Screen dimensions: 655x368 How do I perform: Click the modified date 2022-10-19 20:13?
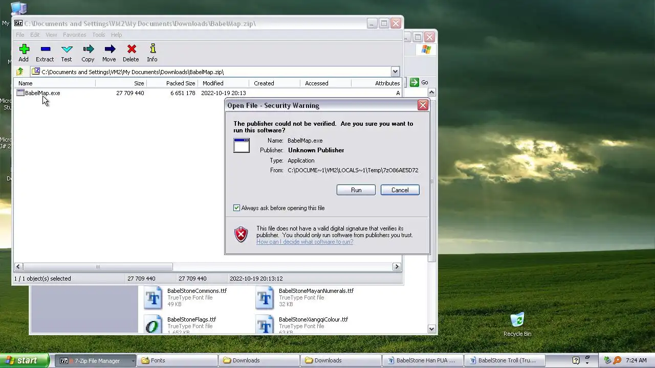[224, 93]
